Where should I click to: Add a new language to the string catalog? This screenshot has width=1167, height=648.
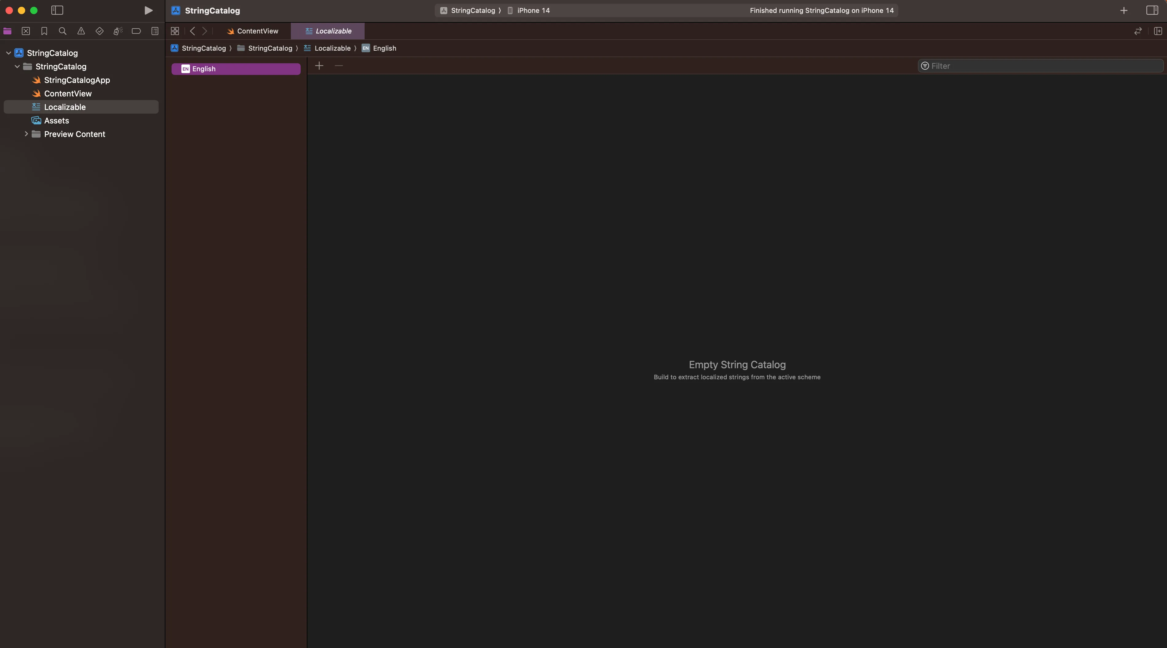click(319, 66)
